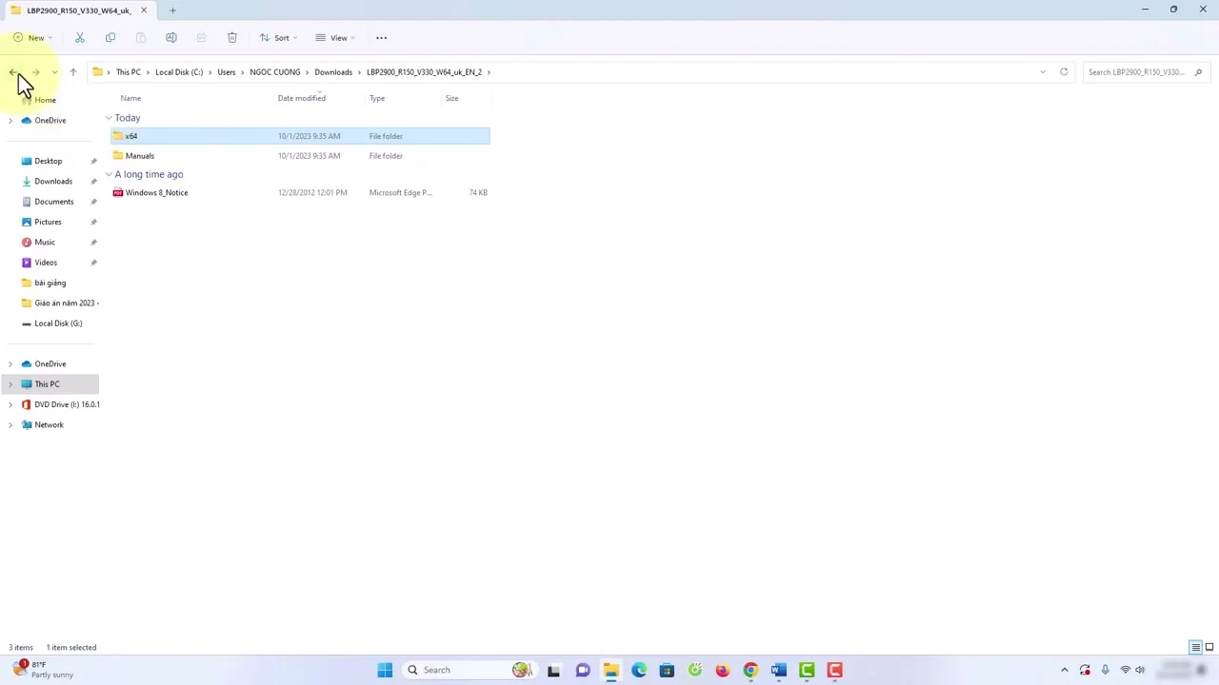Select the Windows 8_Notice file
This screenshot has height=685, width=1219.
(x=300, y=193)
